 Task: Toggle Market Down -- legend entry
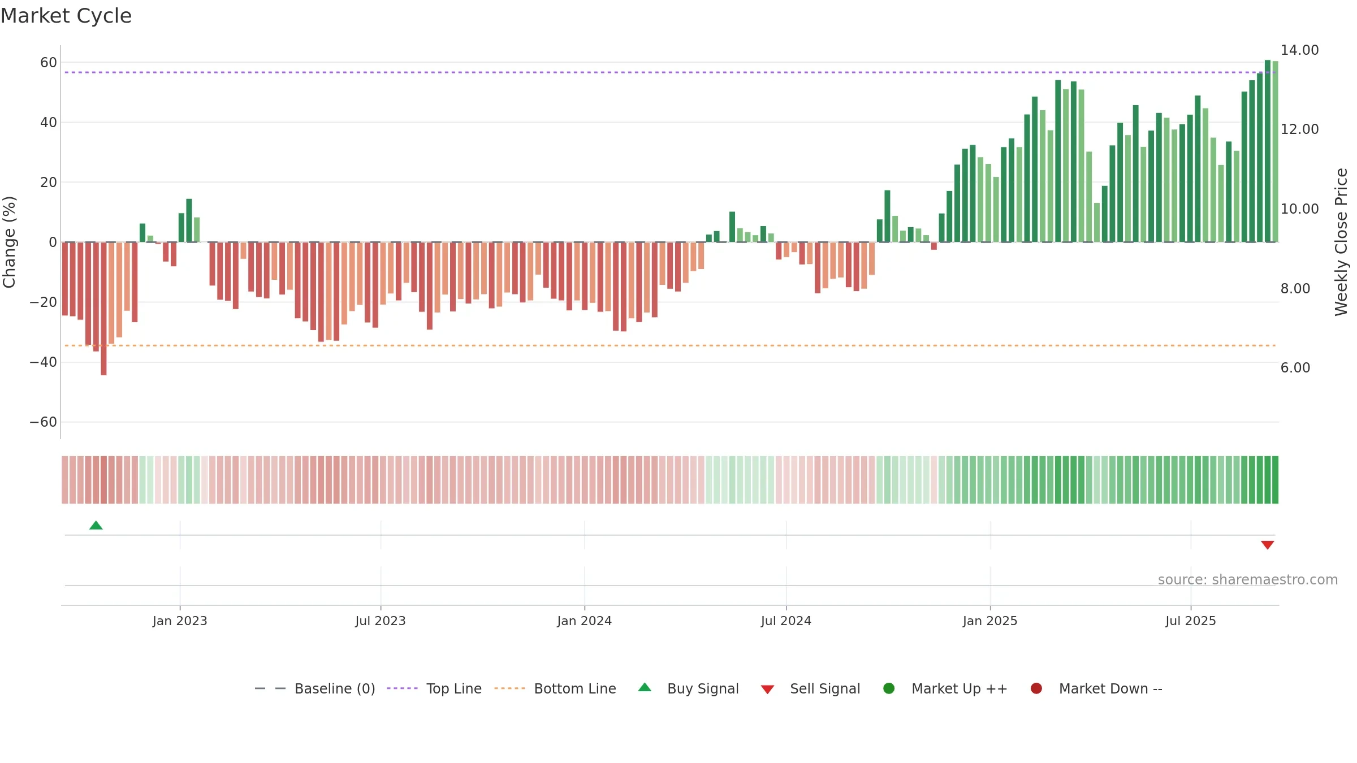(1096, 688)
